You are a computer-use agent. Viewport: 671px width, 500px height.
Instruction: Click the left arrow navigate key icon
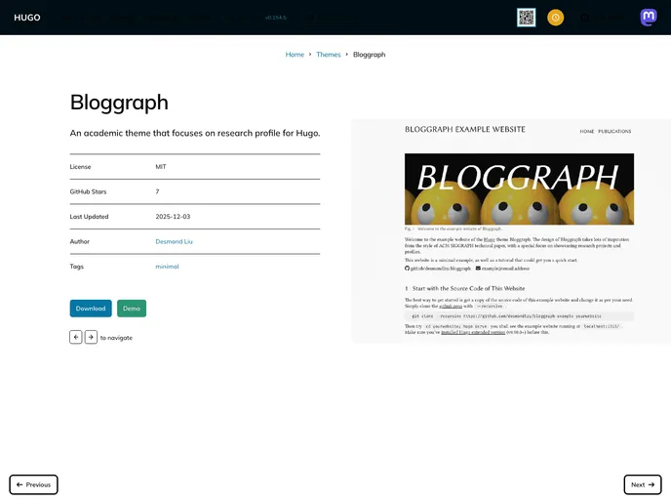76,337
